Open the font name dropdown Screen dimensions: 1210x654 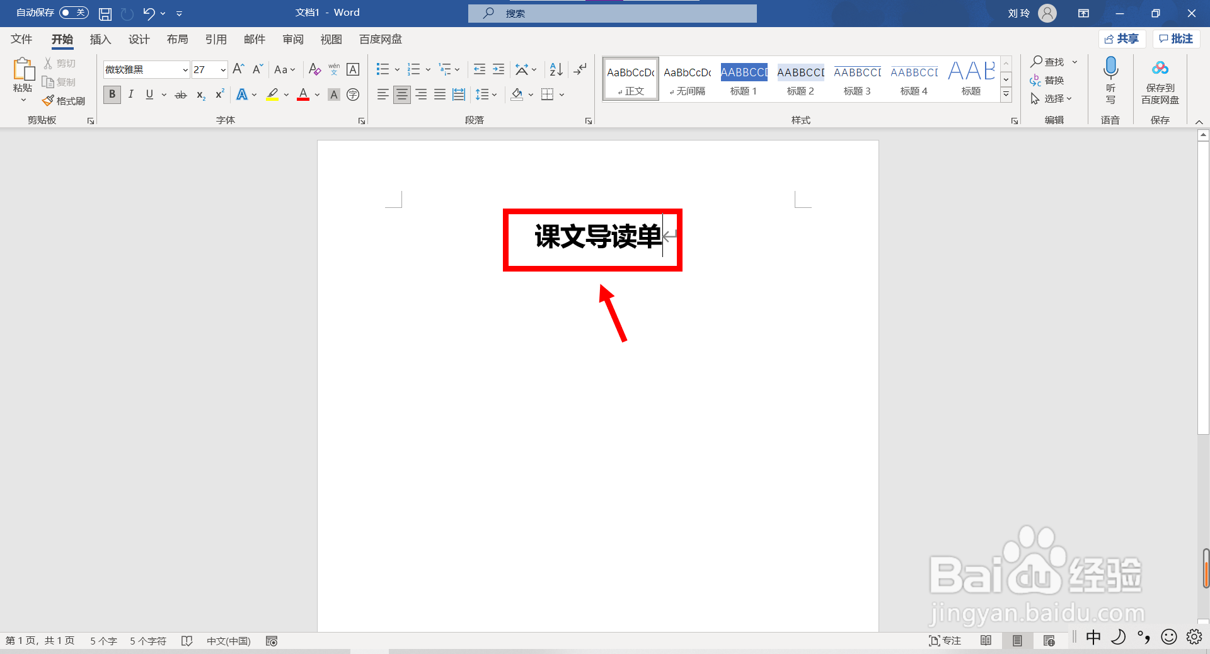(x=185, y=70)
